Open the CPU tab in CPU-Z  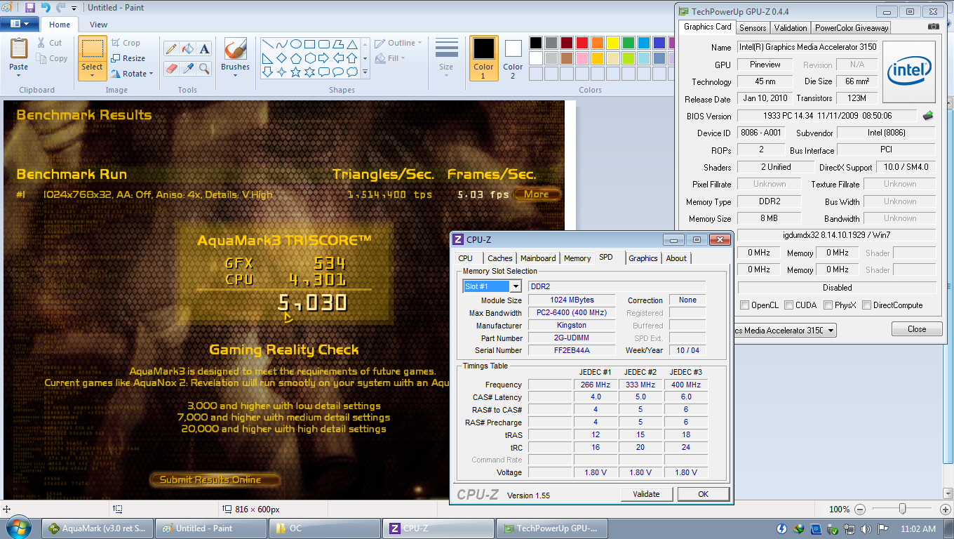(x=466, y=258)
